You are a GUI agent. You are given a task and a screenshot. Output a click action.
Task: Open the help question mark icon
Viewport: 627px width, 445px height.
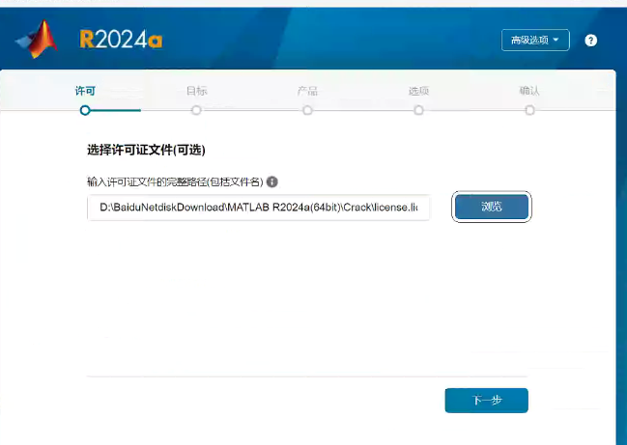[591, 41]
